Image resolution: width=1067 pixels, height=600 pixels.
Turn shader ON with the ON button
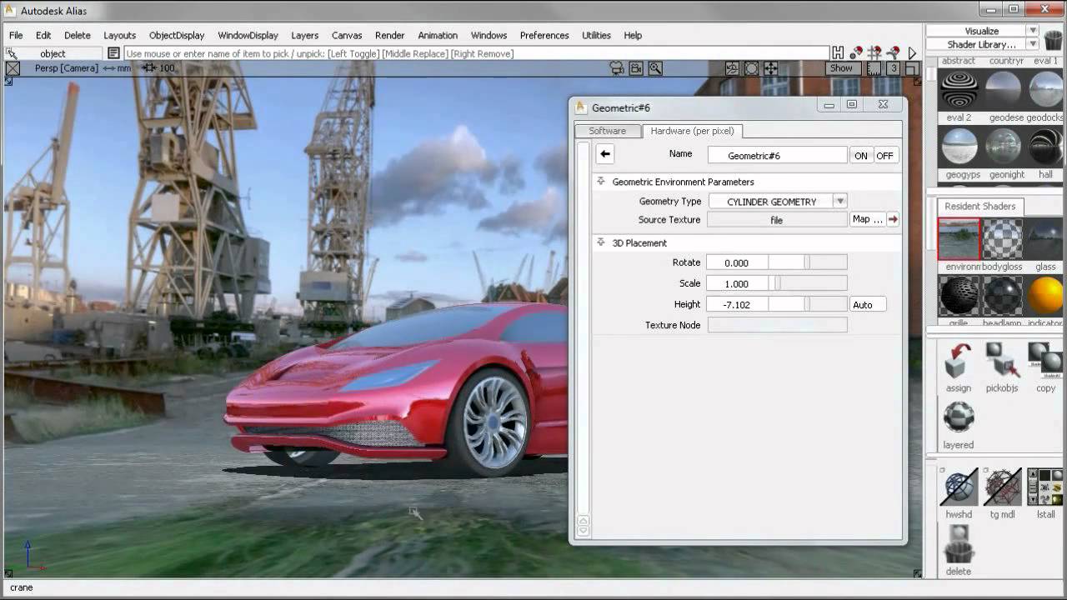coord(860,156)
